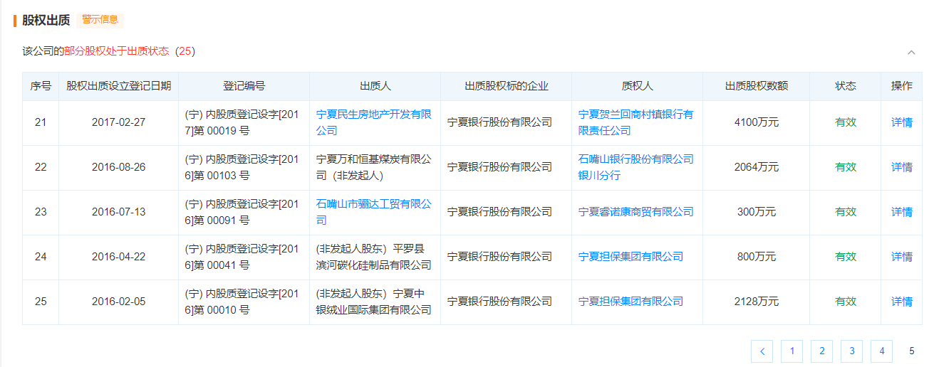This screenshot has height=367, width=934.
Task: Click 有效 status in row 25
Action: click(846, 302)
